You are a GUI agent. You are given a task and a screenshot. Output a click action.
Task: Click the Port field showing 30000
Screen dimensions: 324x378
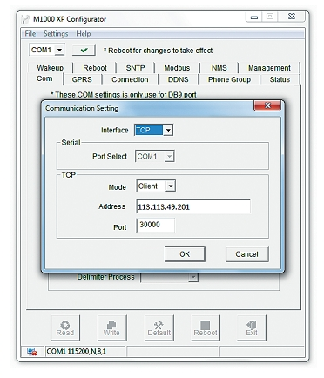(x=156, y=225)
